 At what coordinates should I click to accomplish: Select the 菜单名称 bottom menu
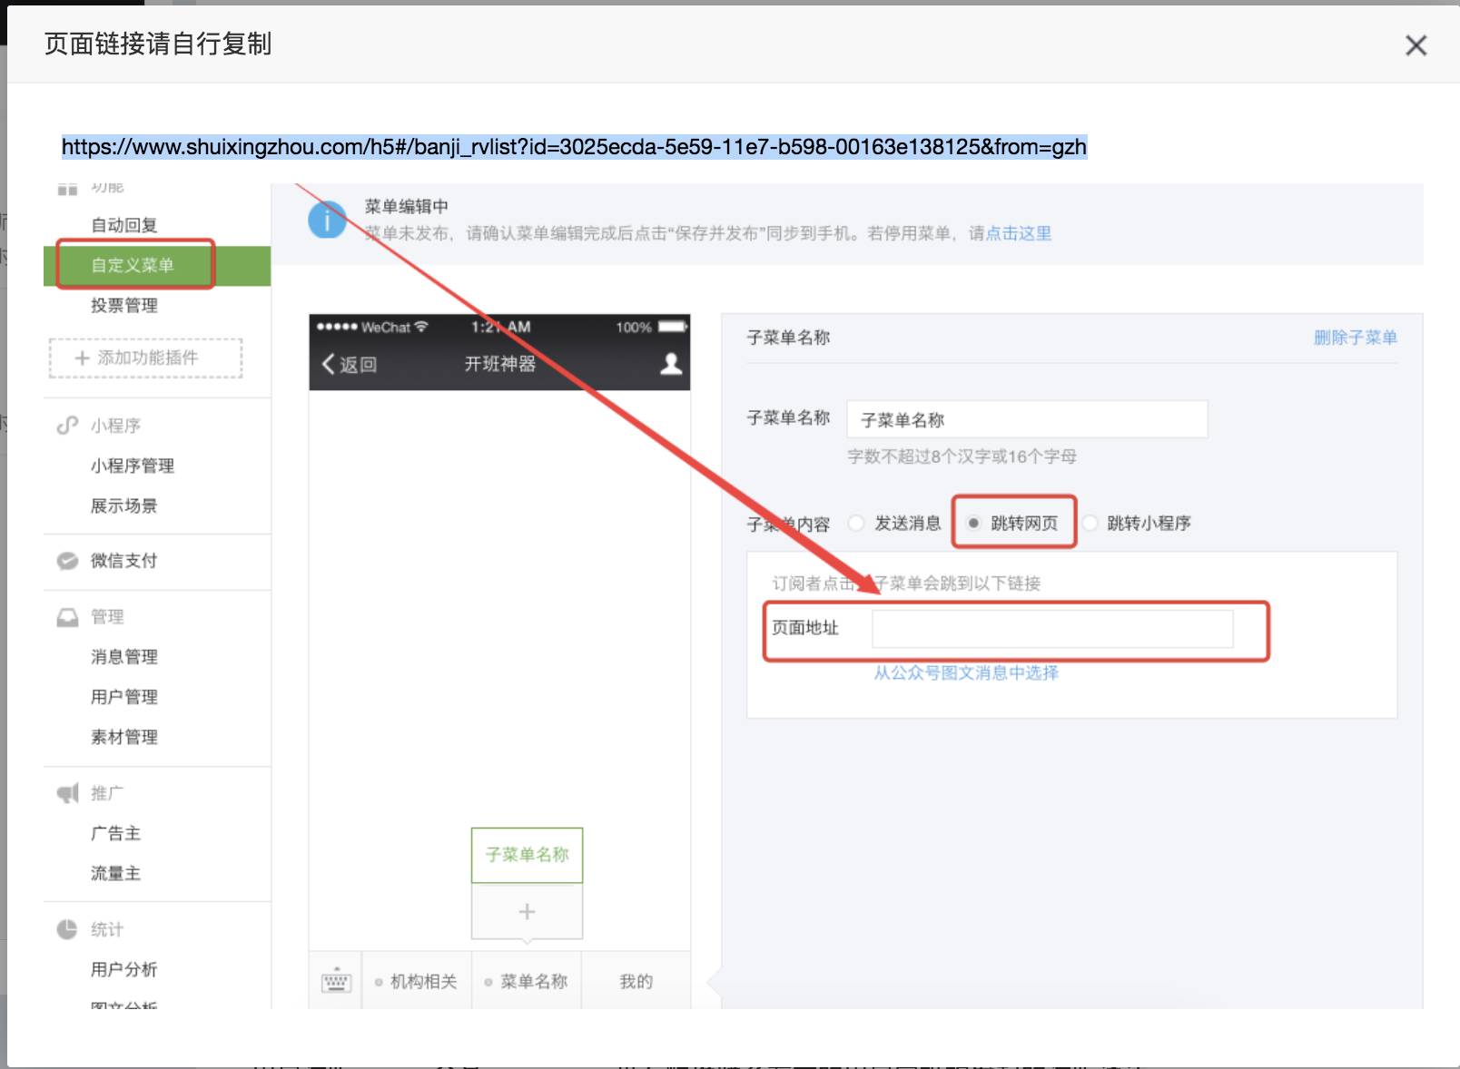click(x=527, y=981)
